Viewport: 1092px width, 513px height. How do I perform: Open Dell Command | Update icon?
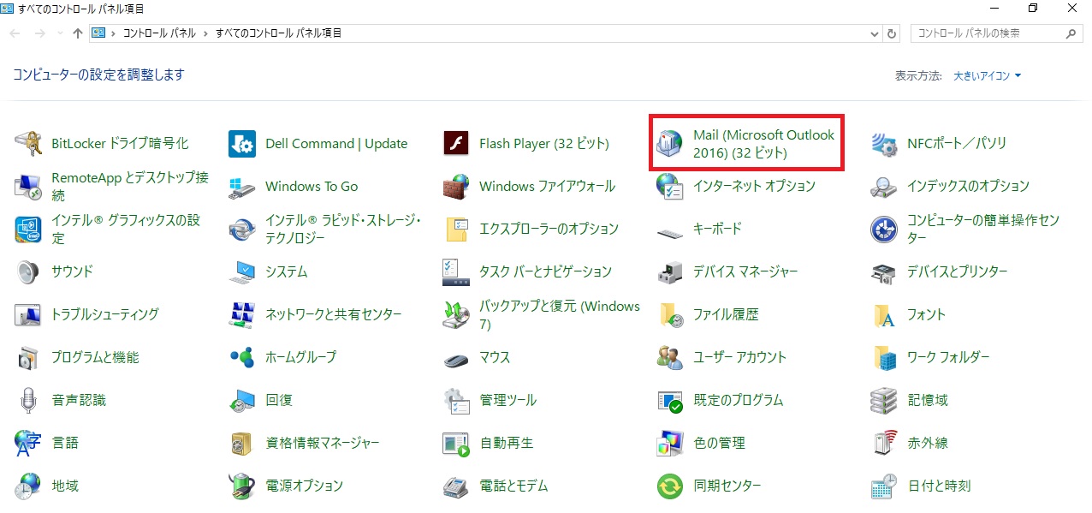click(242, 144)
